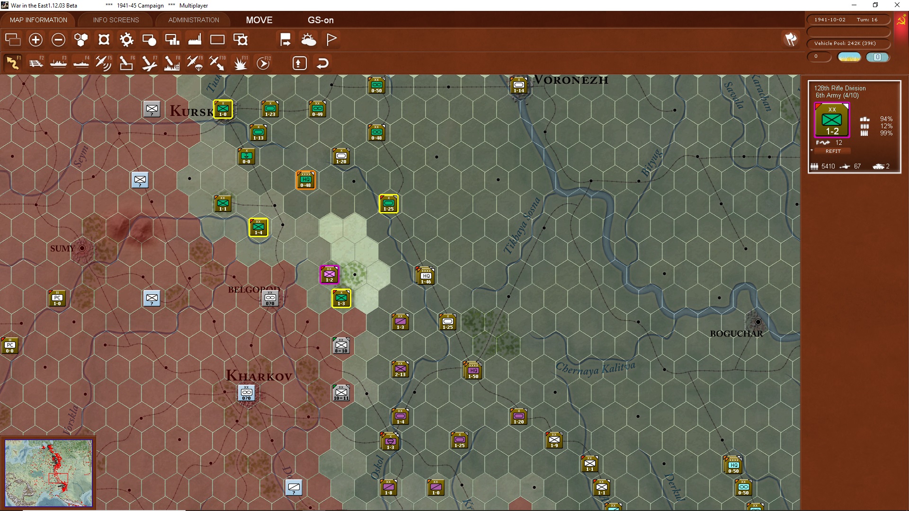The height and width of the screenshot is (511, 909).
Task: Click the pennant flag victory icon
Action: pyautogui.click(x=331, y=40)
